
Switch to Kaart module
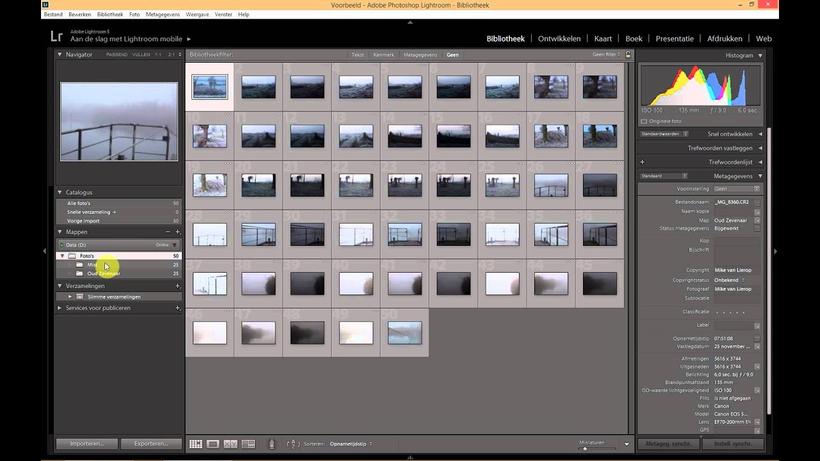click(603, 38)
